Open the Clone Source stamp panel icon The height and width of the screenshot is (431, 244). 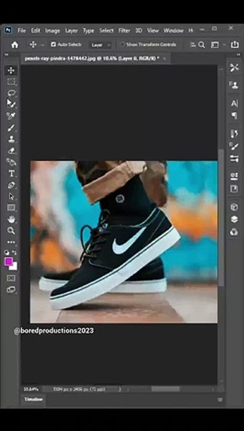(x=234, y=85)
